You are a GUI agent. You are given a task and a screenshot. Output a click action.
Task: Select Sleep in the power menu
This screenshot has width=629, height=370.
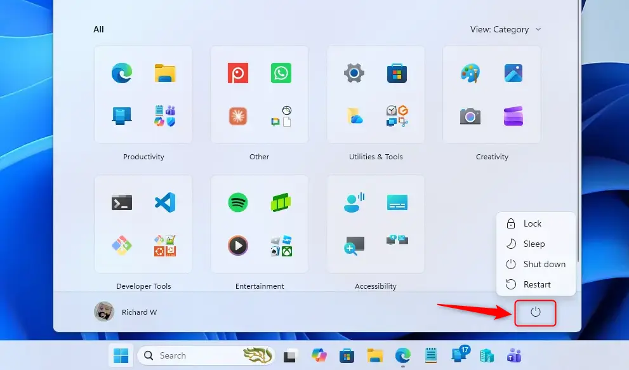click(536, 244)
